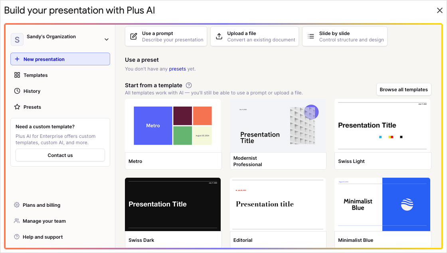Image resolution: width=447 pixels, height=253 pixels.
Task: Click the question icon for Help and support
Action: pyautogui.click(x=17, y=237)
